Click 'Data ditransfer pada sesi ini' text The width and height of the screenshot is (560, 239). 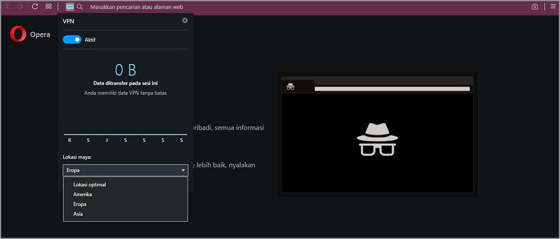coord(125,83)
